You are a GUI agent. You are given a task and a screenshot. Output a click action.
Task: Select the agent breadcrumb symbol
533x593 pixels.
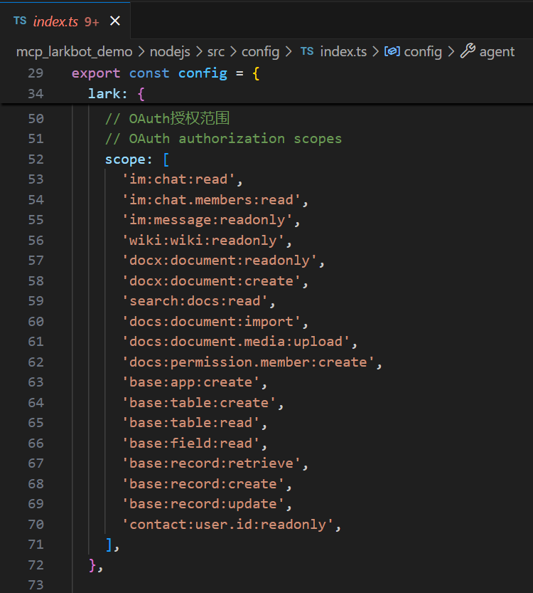coord(497,51)
